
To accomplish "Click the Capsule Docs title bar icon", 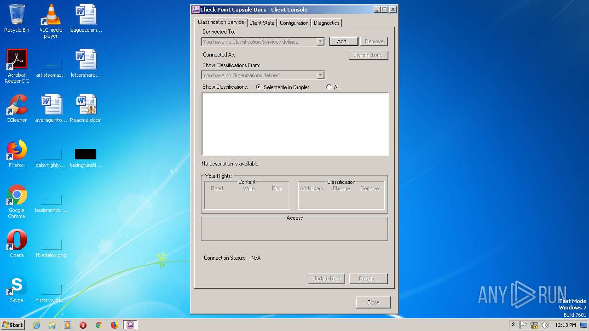I will point(196,9).
